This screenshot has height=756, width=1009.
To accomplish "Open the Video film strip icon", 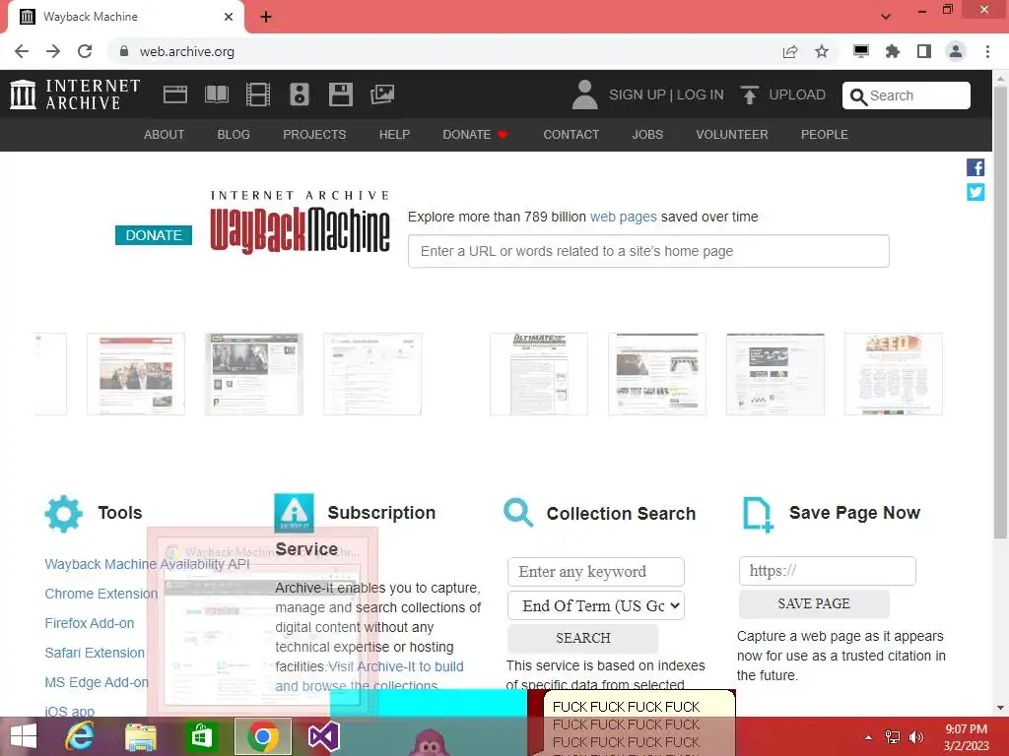I will [x=258, y=94].
